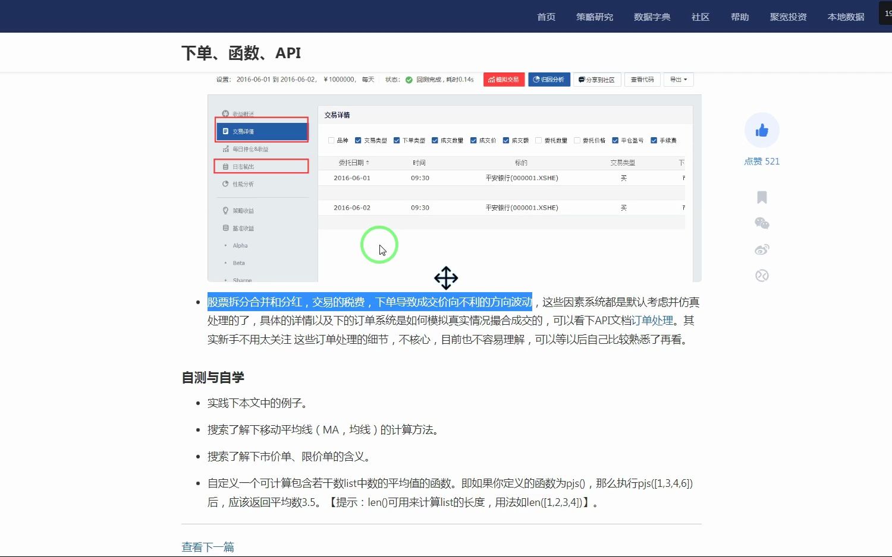Bookmark the article with the bookmark icon
The width and height of the screenshot is (892, 557).
762,197
